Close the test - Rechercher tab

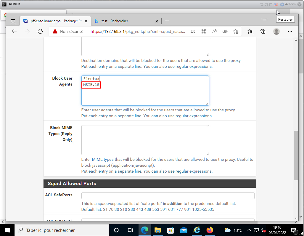pos(157,21)
